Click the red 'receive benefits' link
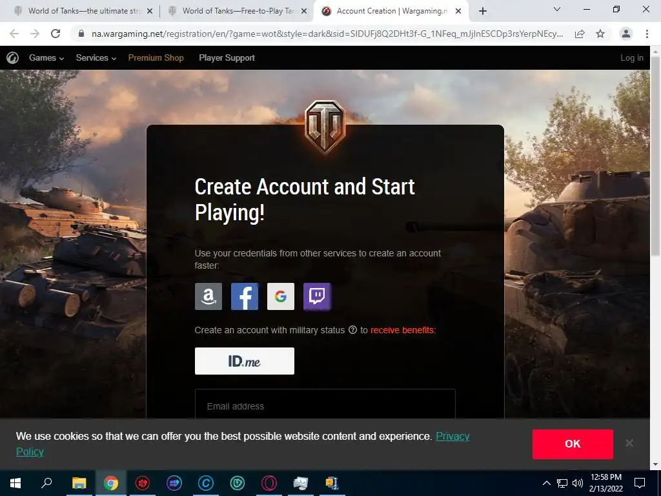661x496 pixels. click(x=402, y=330)
